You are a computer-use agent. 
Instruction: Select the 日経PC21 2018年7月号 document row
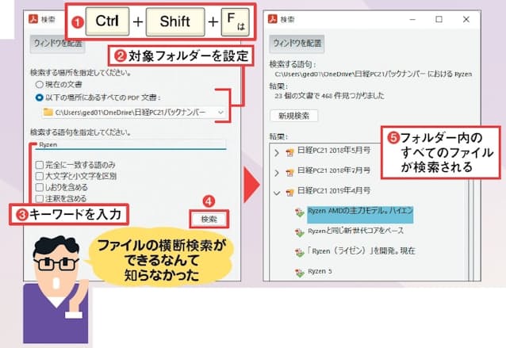point(334,170)
